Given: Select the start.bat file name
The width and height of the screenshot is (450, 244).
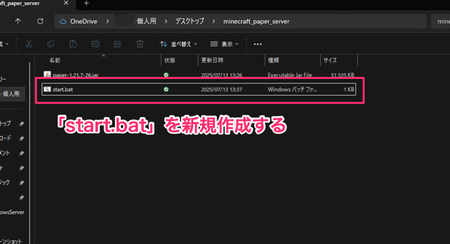Looking at the screenshot, I should click(62, 89).
